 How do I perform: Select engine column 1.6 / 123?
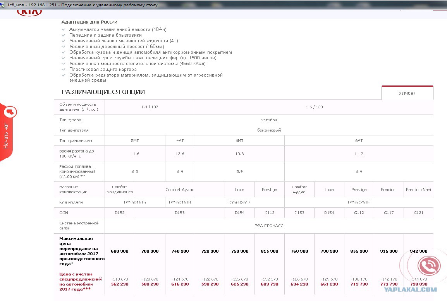point(314,107)
